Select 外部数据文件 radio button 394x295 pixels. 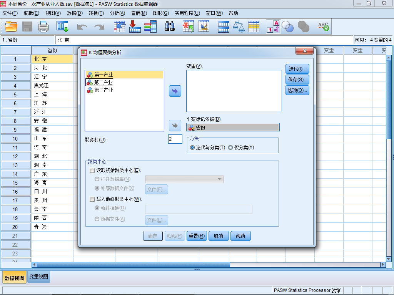[x=97, y=188]
